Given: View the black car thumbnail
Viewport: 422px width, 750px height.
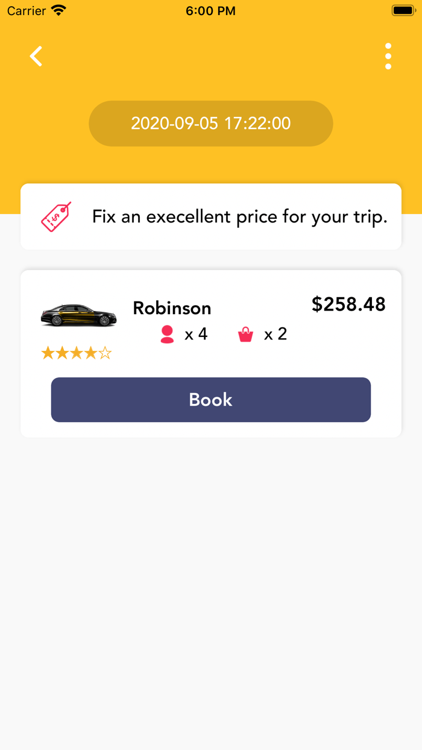Looking at the screenshot, I should click(79, 315).
